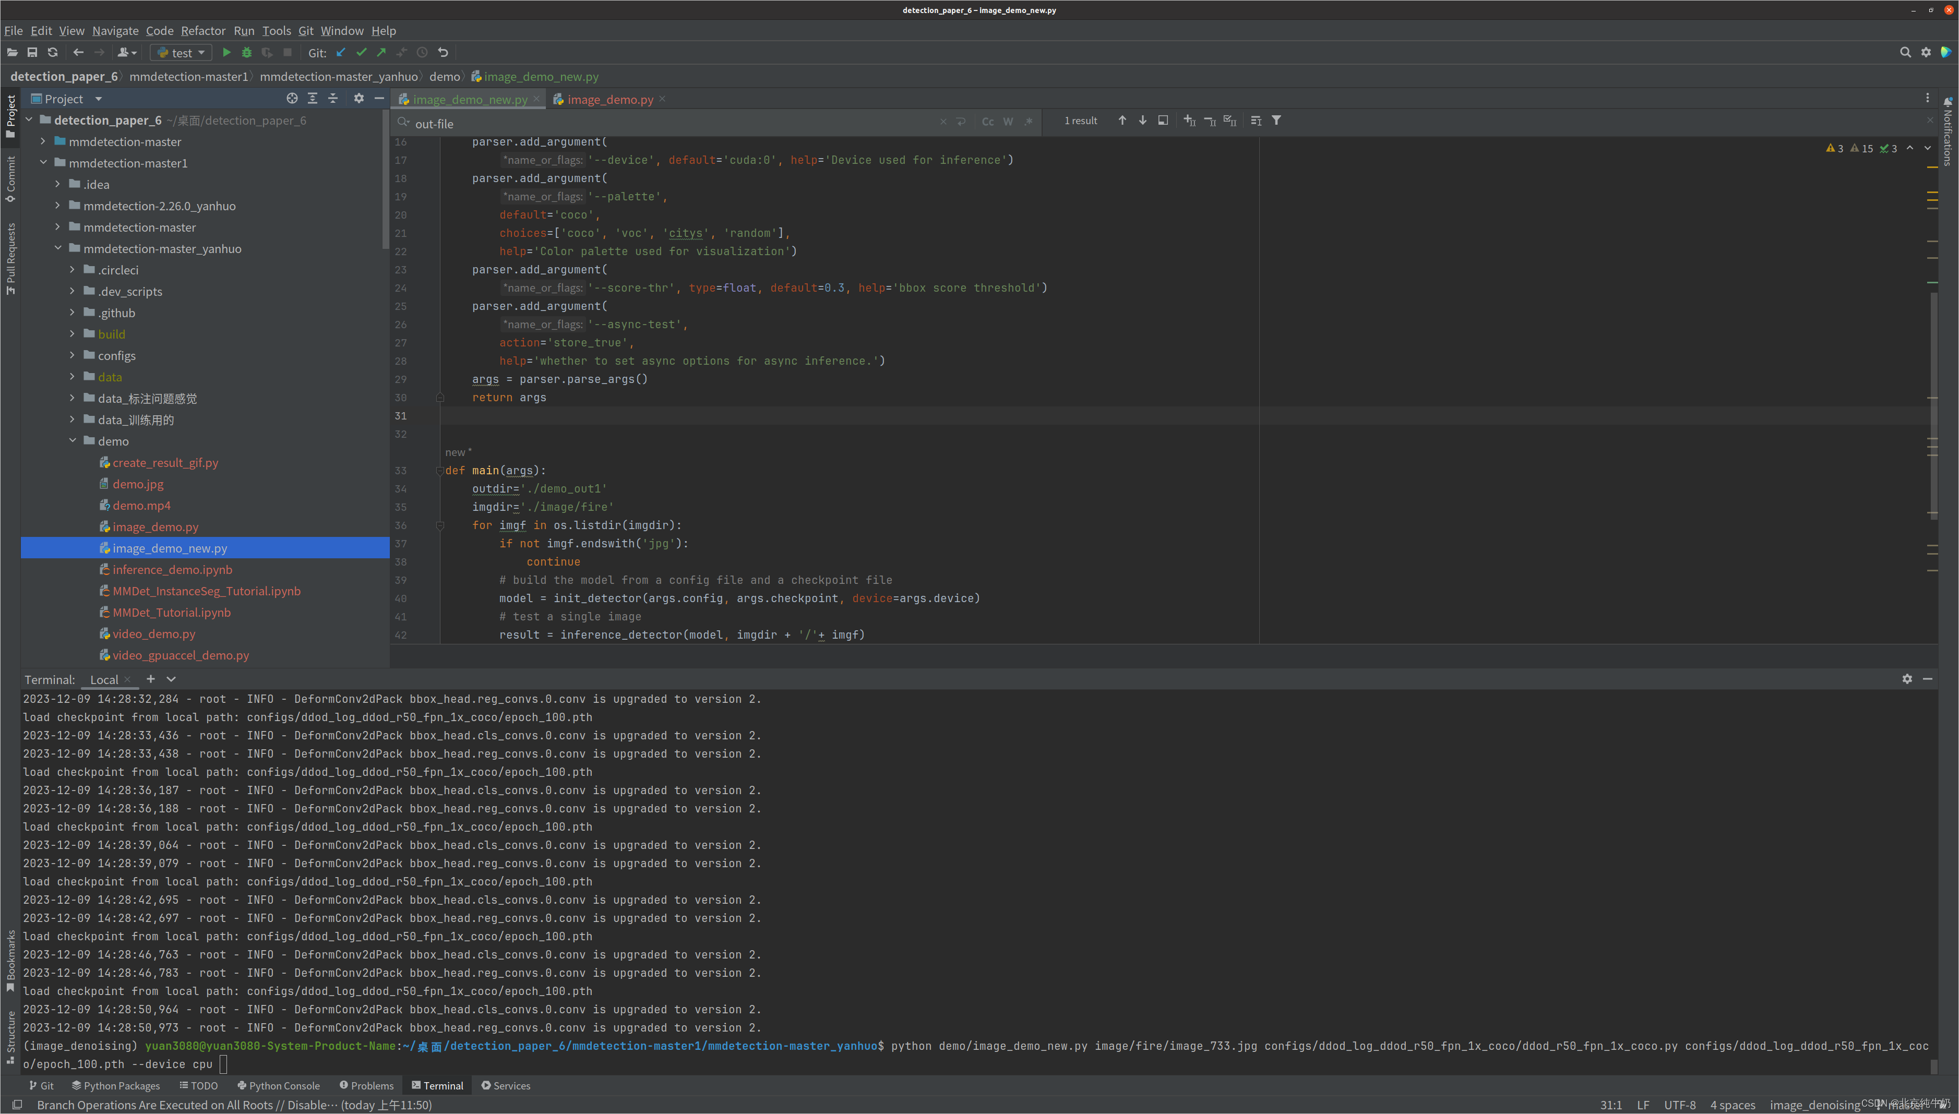The width and height of the screenshot is (1959, 1114).
Task: Open Tools menu
Action: coord(276,31)
